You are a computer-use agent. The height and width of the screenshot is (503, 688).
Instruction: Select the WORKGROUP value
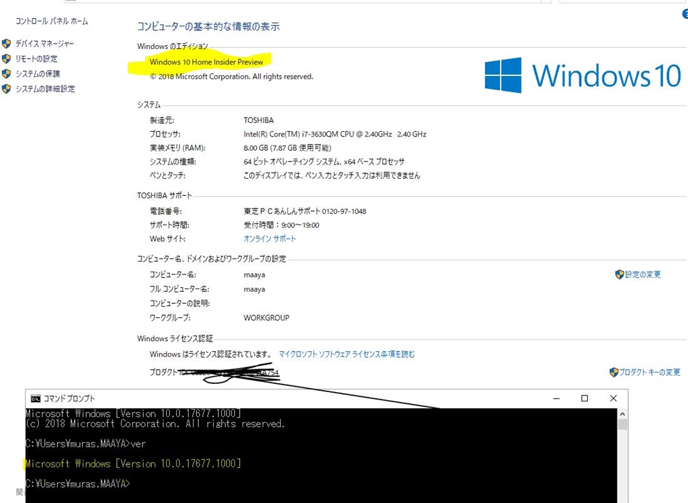266,317
